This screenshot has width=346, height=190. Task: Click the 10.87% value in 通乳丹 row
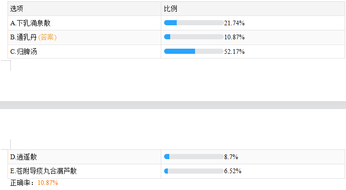[234, 37]
